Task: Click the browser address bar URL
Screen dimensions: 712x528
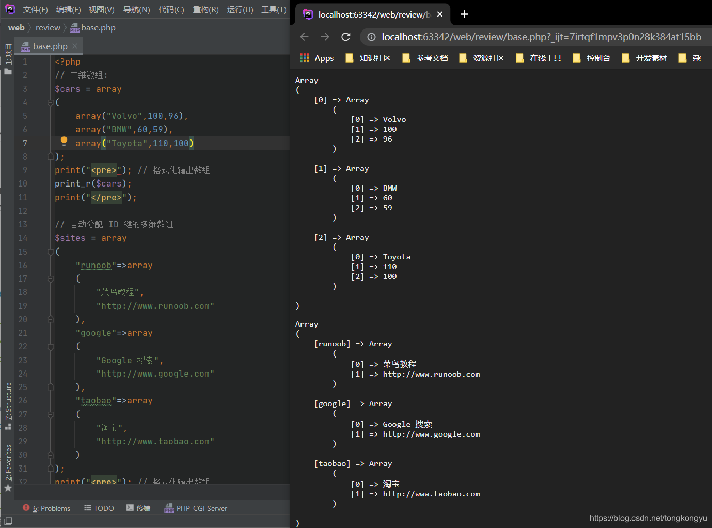Action: (x=541, y=37)
